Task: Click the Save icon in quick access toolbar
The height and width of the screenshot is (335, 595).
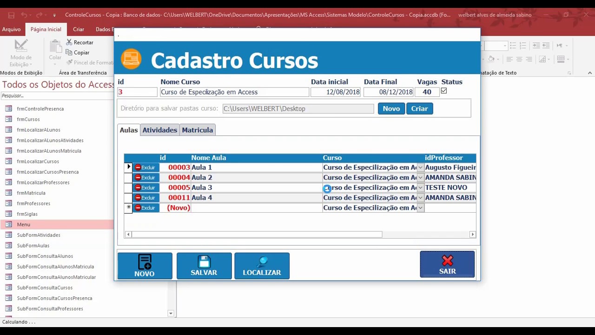Action: tap(12, 15)
